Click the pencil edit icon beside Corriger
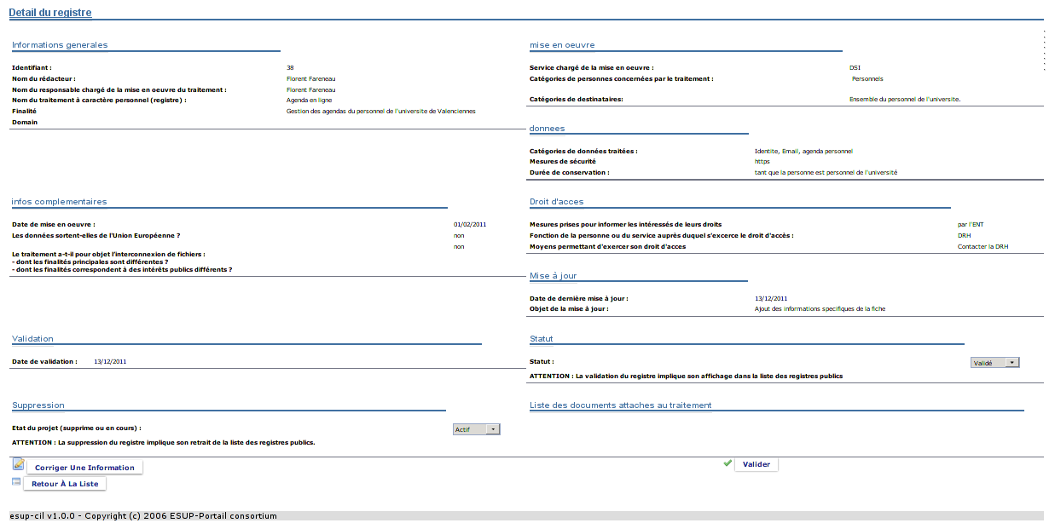 [x=18, y=464]
